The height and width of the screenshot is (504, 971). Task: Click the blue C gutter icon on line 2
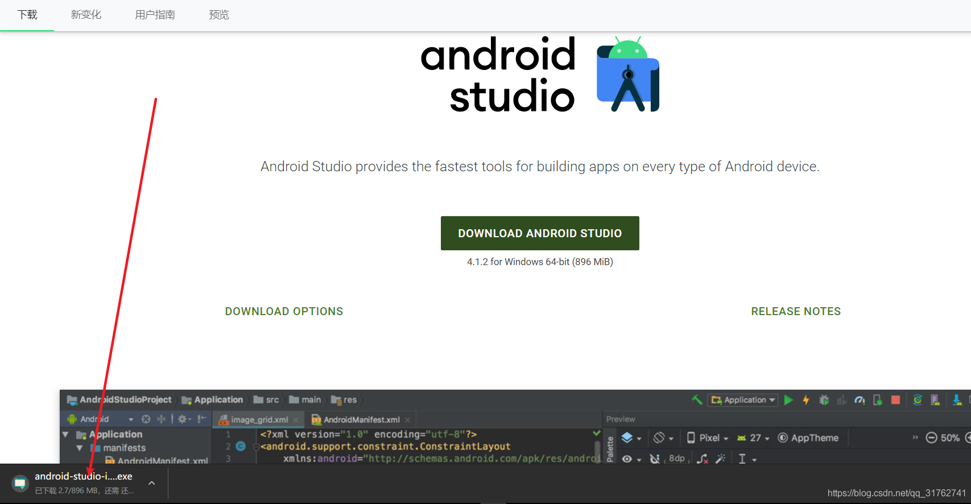click(241, 446)
